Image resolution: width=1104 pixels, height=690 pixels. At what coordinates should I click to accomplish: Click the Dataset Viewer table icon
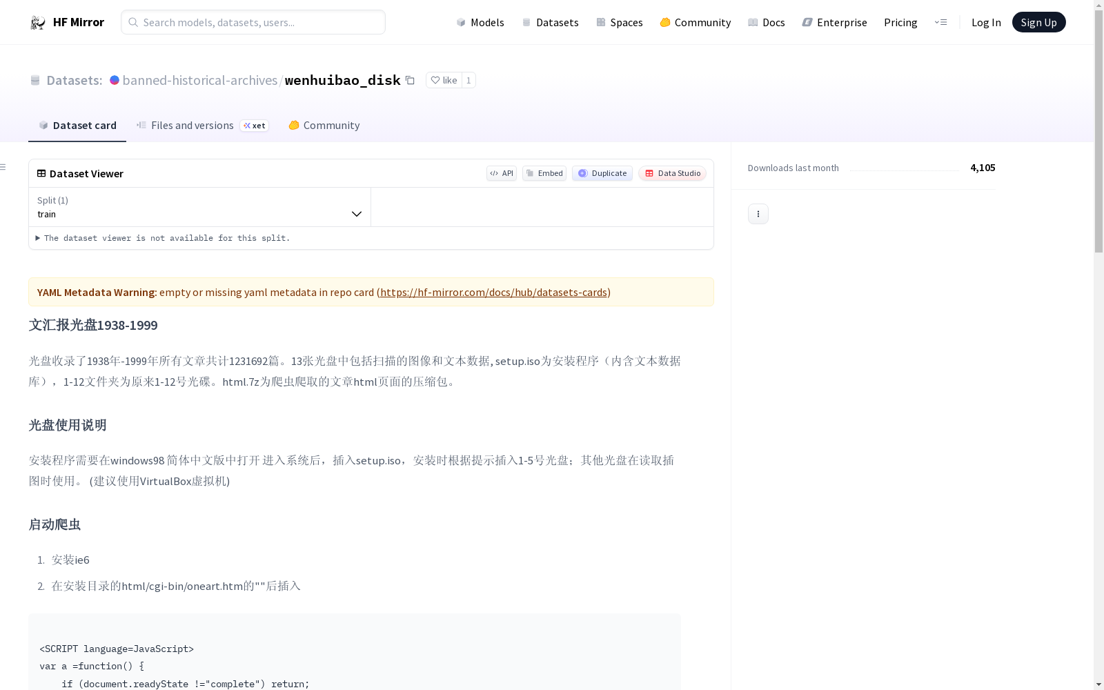[41, 173]
